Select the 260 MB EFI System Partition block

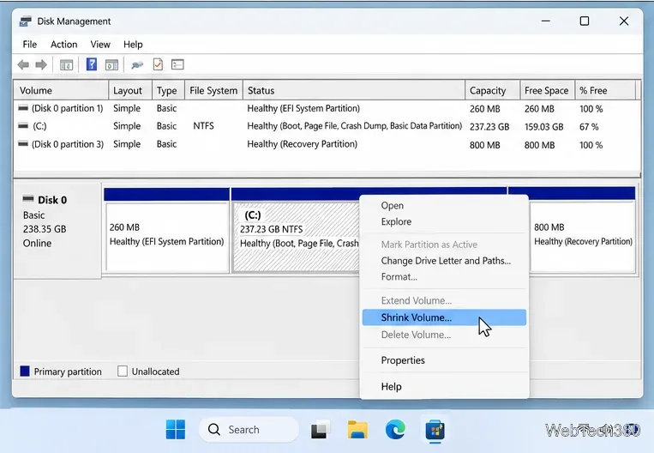167,236
